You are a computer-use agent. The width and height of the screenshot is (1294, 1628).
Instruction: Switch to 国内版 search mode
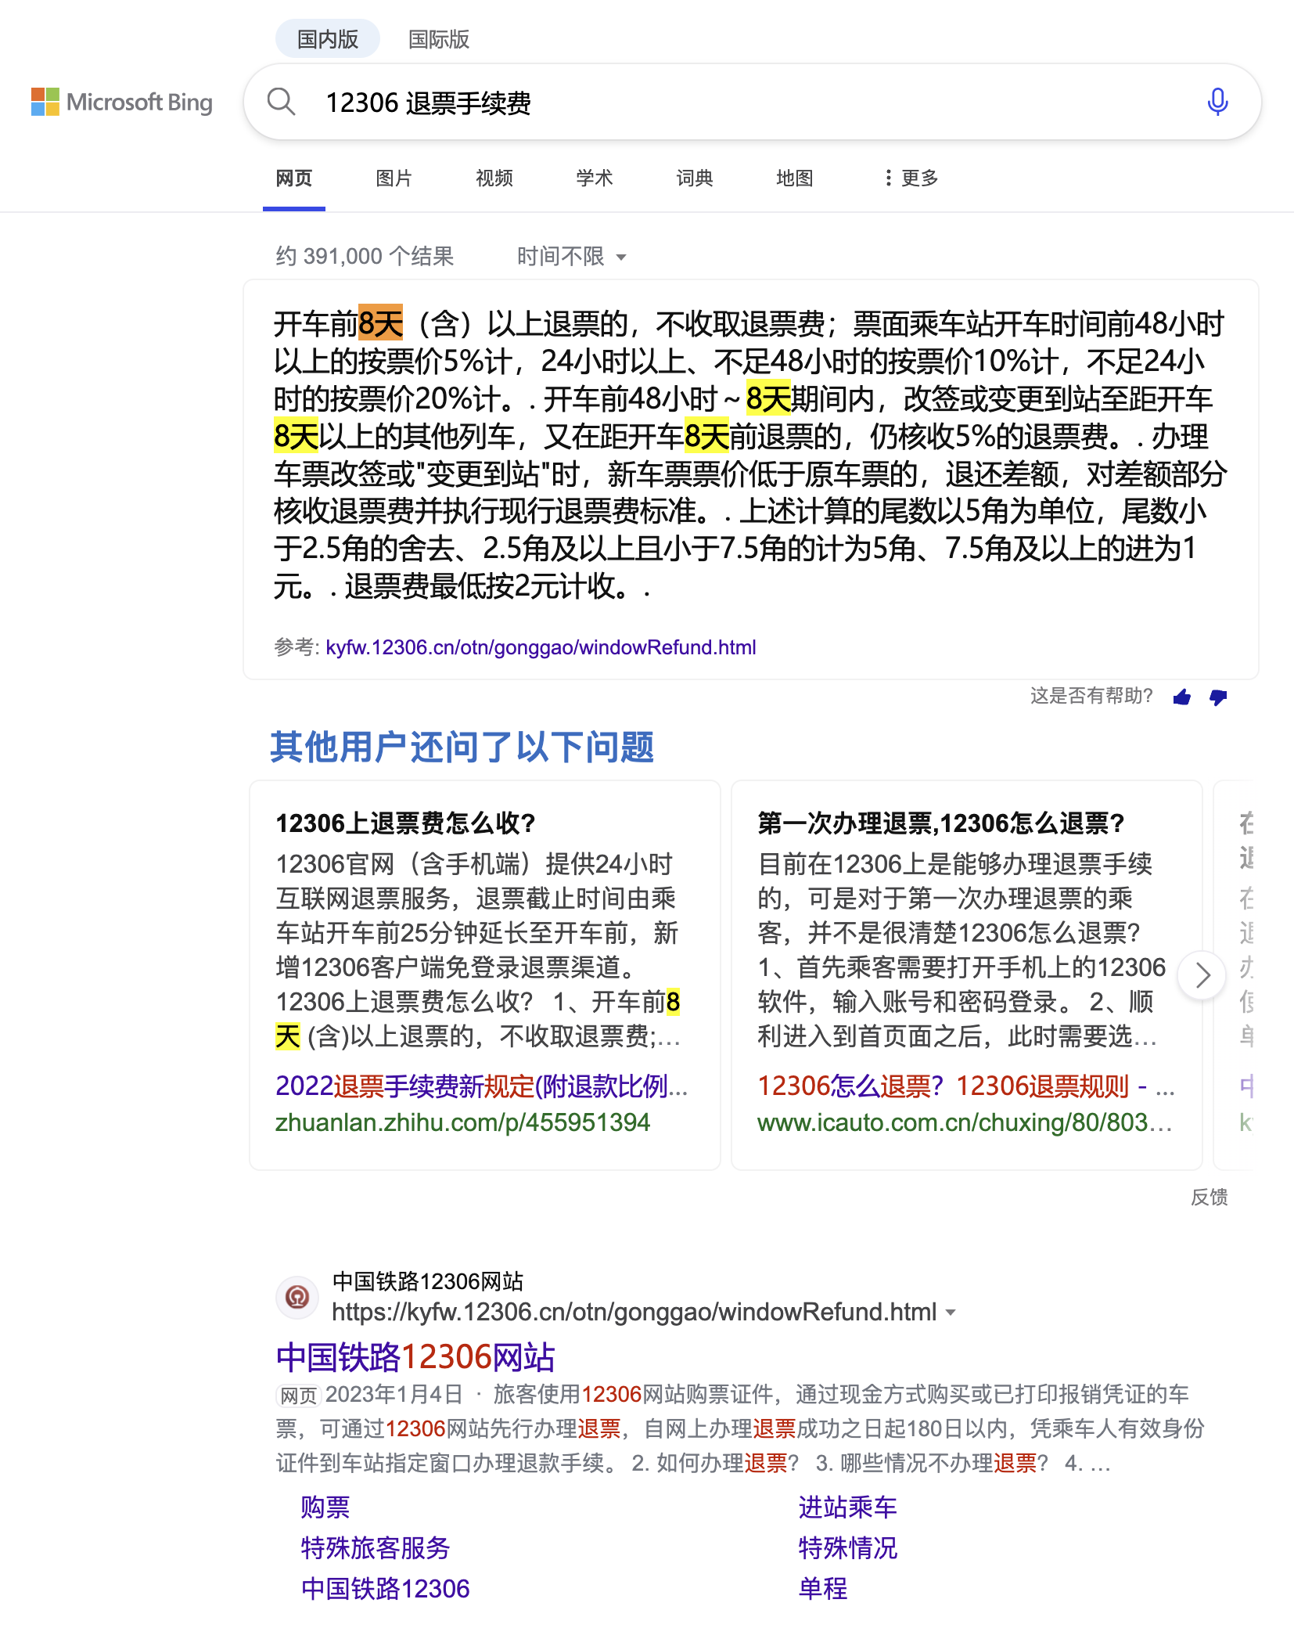(x=328, y=39)
